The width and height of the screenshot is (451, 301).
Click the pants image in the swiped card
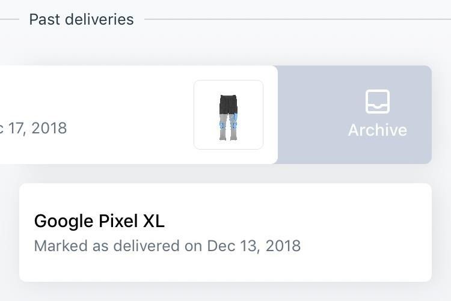229,118
